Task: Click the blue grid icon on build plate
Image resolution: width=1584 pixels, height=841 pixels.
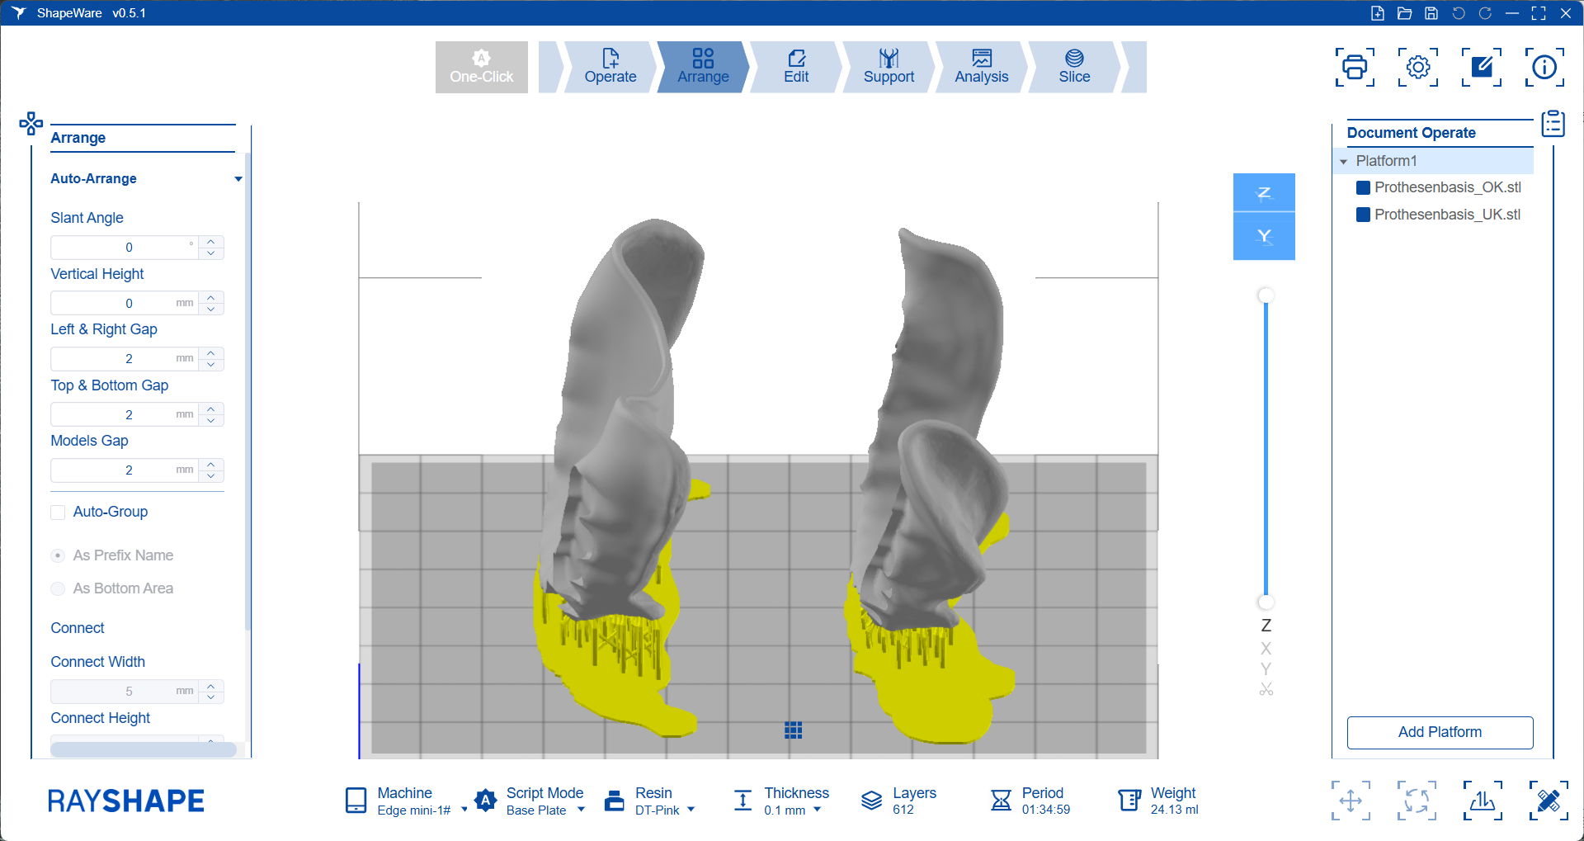Action: tap(794, 730)
